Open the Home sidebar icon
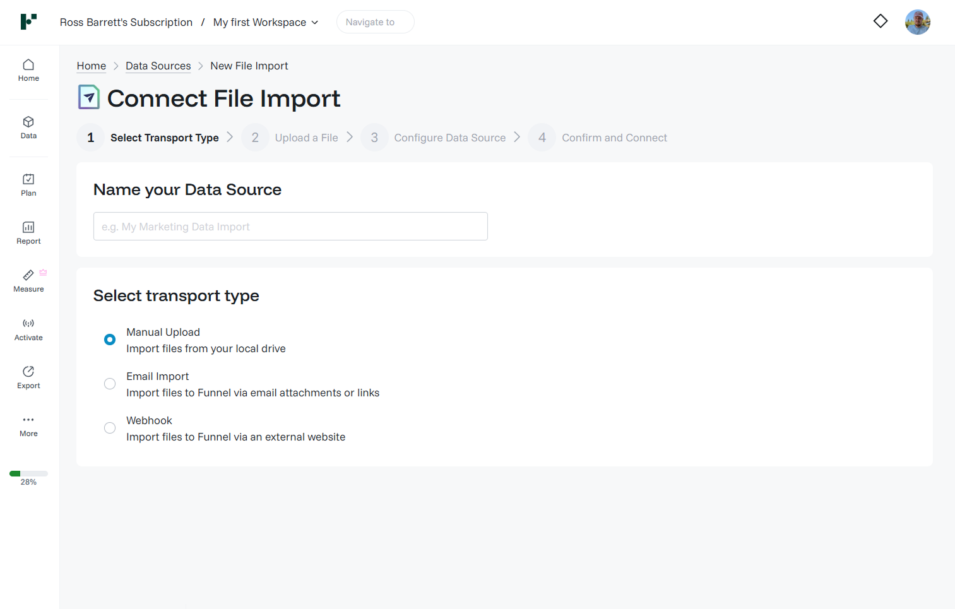Screen dimensions: 955x609 pos(28,70)
